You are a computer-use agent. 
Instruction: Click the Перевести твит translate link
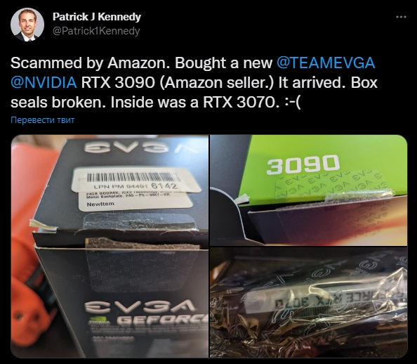pyautogui.click(x=43, y=120)
